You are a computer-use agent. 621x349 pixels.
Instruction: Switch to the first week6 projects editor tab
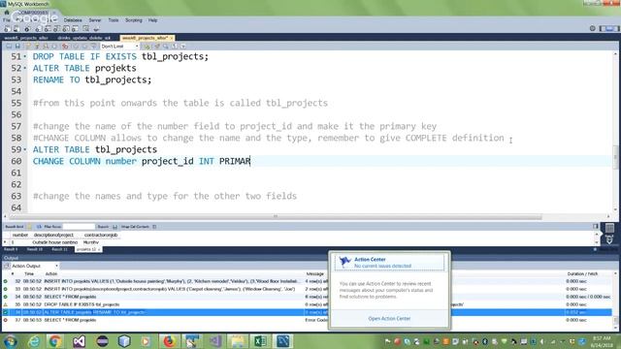tap(26, 38)
